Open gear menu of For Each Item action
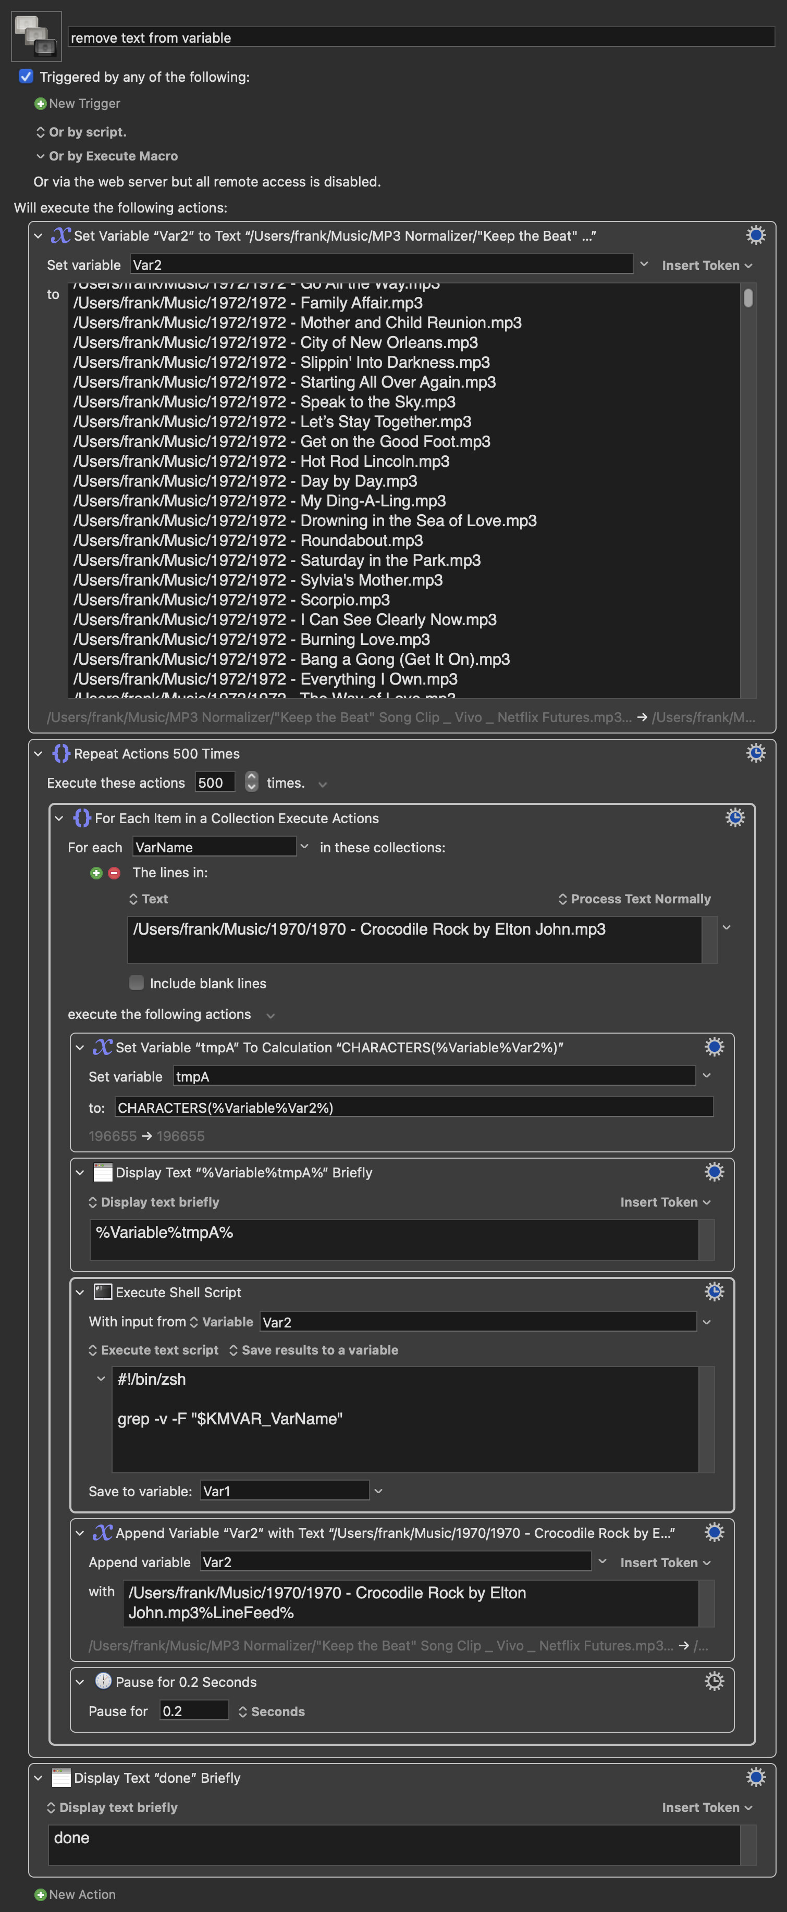 coord(734,817)
